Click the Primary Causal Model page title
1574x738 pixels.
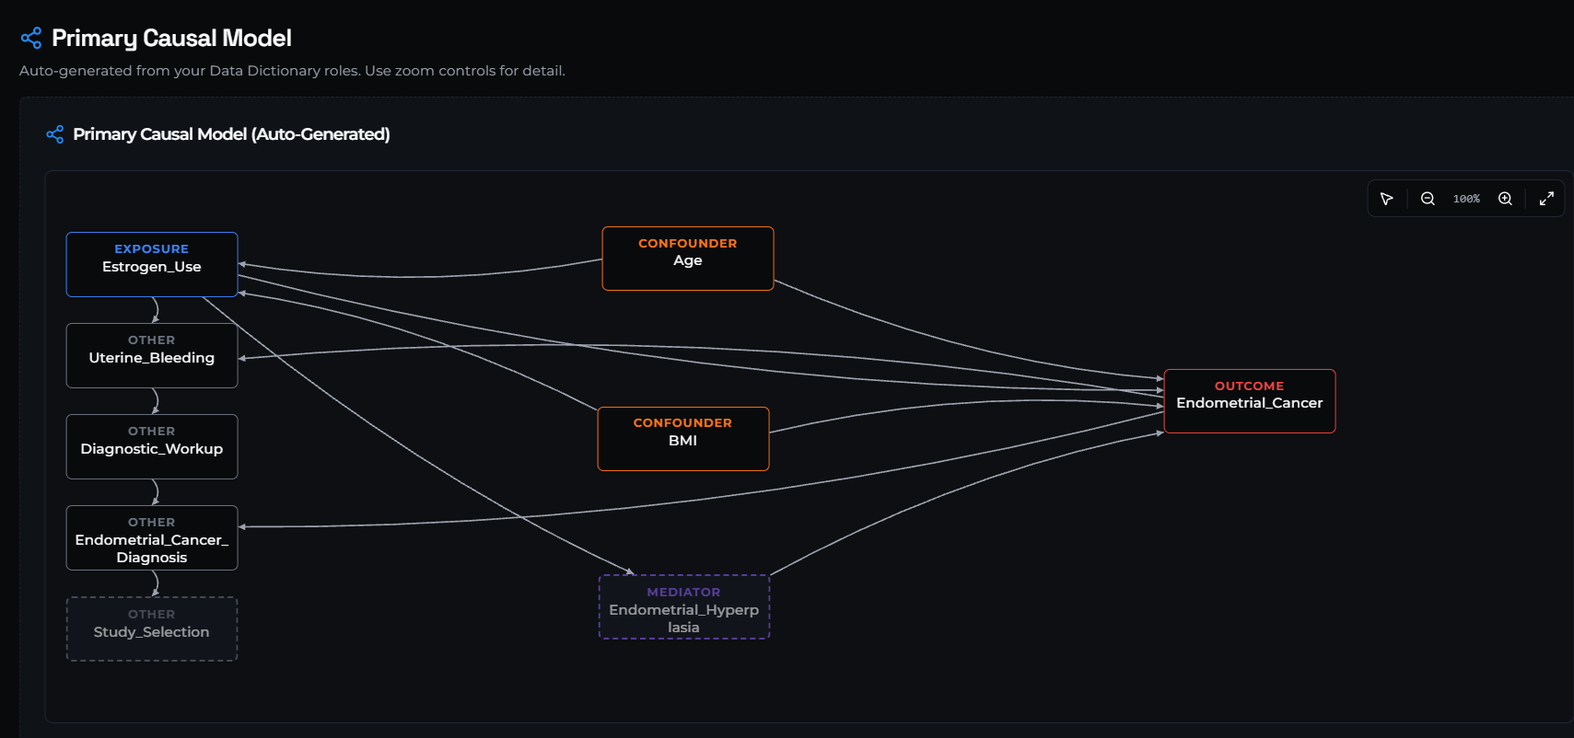(171, 38)
